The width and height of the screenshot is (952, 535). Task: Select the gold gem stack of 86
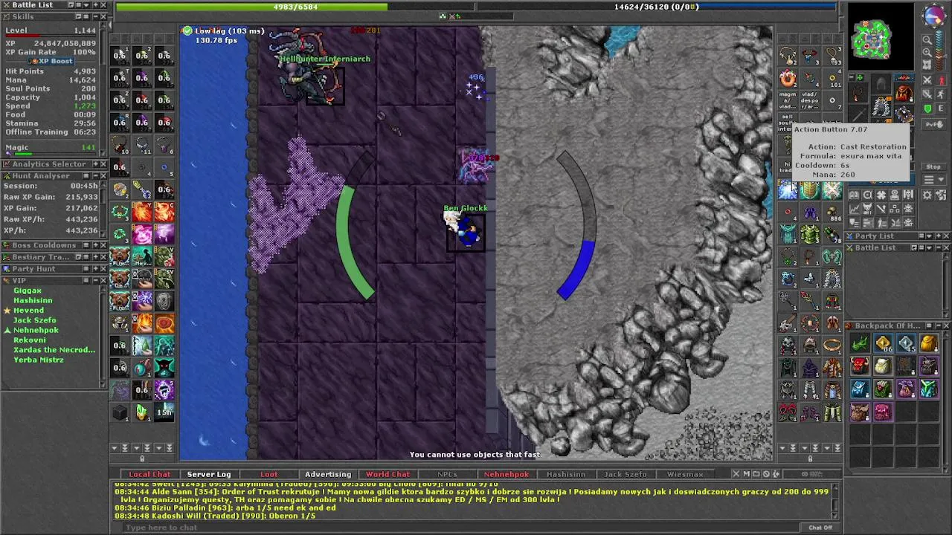coord(884,343)
